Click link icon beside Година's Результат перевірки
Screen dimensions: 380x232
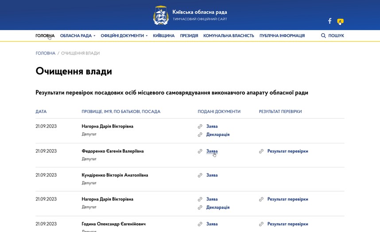(261, 224)
